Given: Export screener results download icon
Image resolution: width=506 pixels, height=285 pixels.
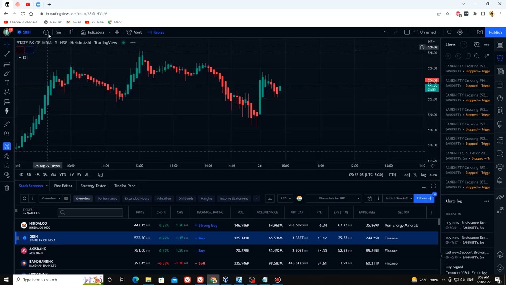Looking at the screenshot, I should pyautogui.click(x=270, y=198).
